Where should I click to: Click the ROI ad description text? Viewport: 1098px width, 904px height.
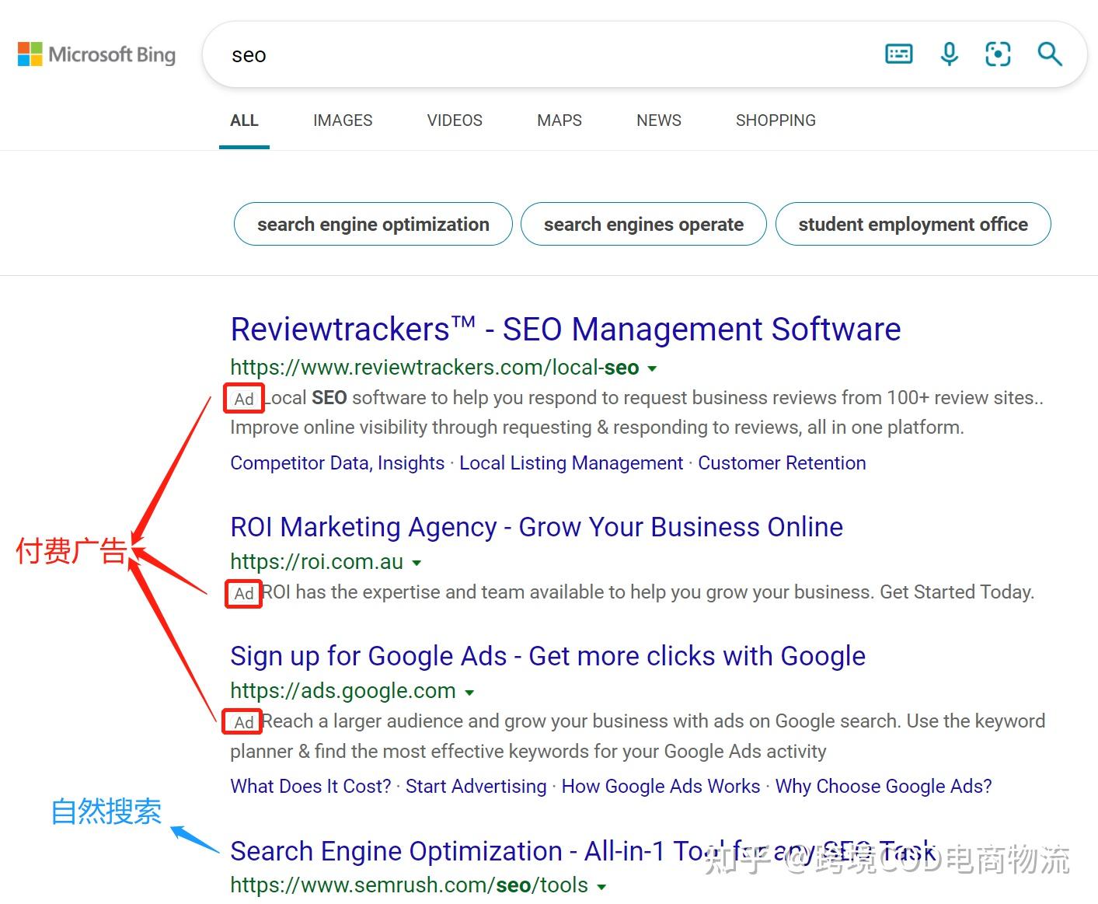point(648,592)
